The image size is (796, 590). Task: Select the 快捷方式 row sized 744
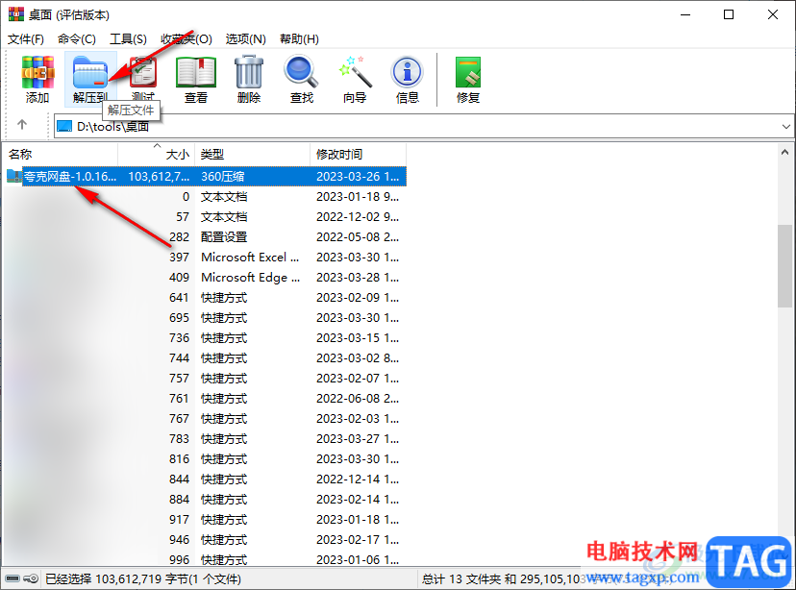point(206,358)
